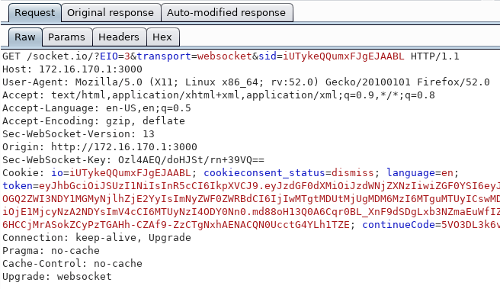This screenshot has height=289, width=500.
Task: Click the token cookie name
Action: click(x=18, y=186)
